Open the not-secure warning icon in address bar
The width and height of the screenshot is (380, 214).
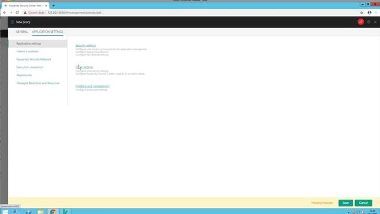pos(25,12)
